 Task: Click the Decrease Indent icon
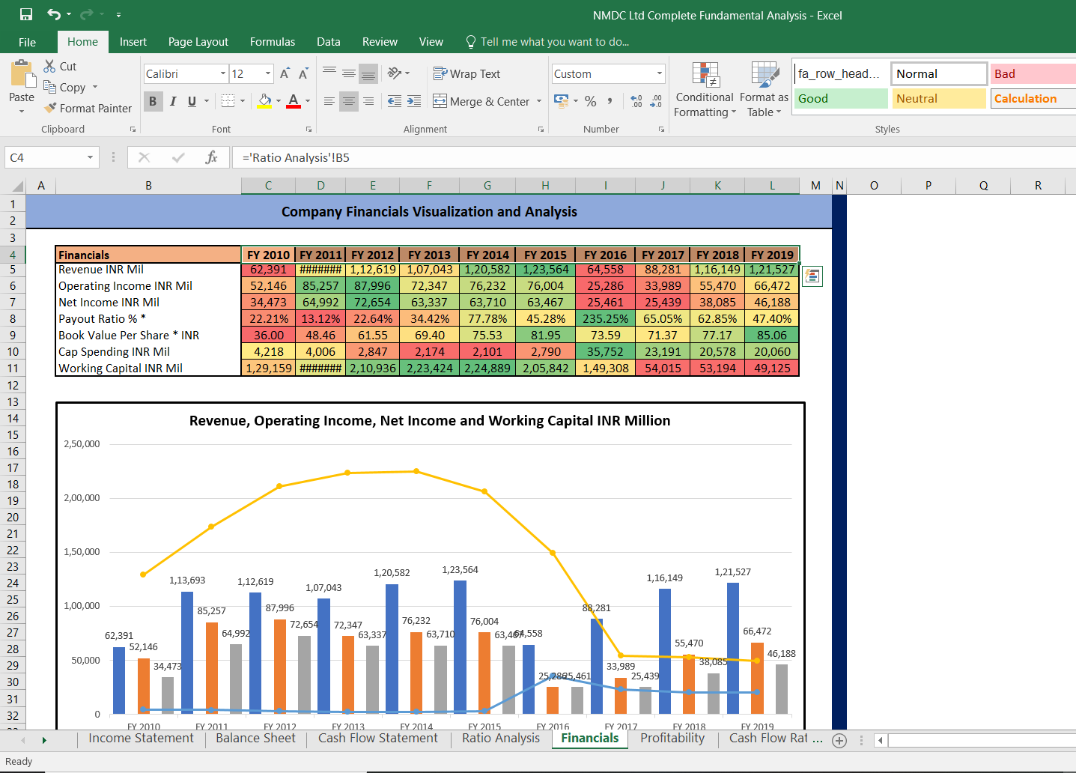point(395,101)
